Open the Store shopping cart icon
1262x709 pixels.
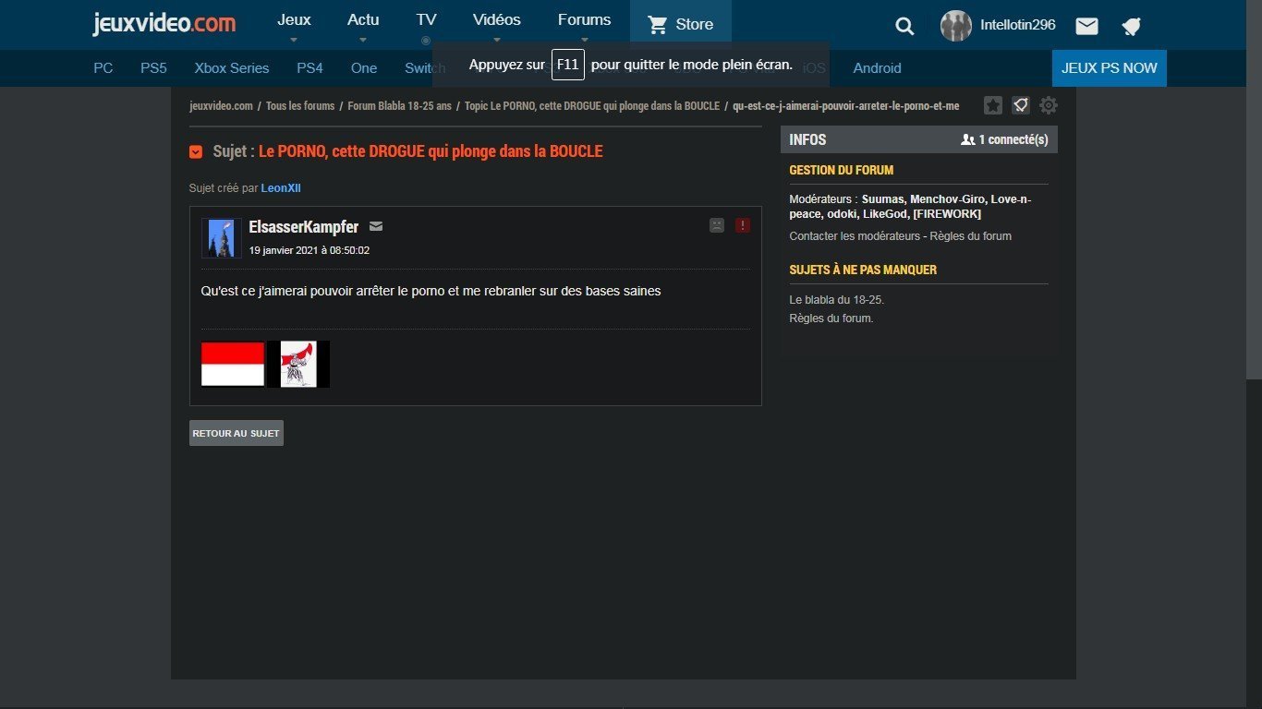(658, 25)
